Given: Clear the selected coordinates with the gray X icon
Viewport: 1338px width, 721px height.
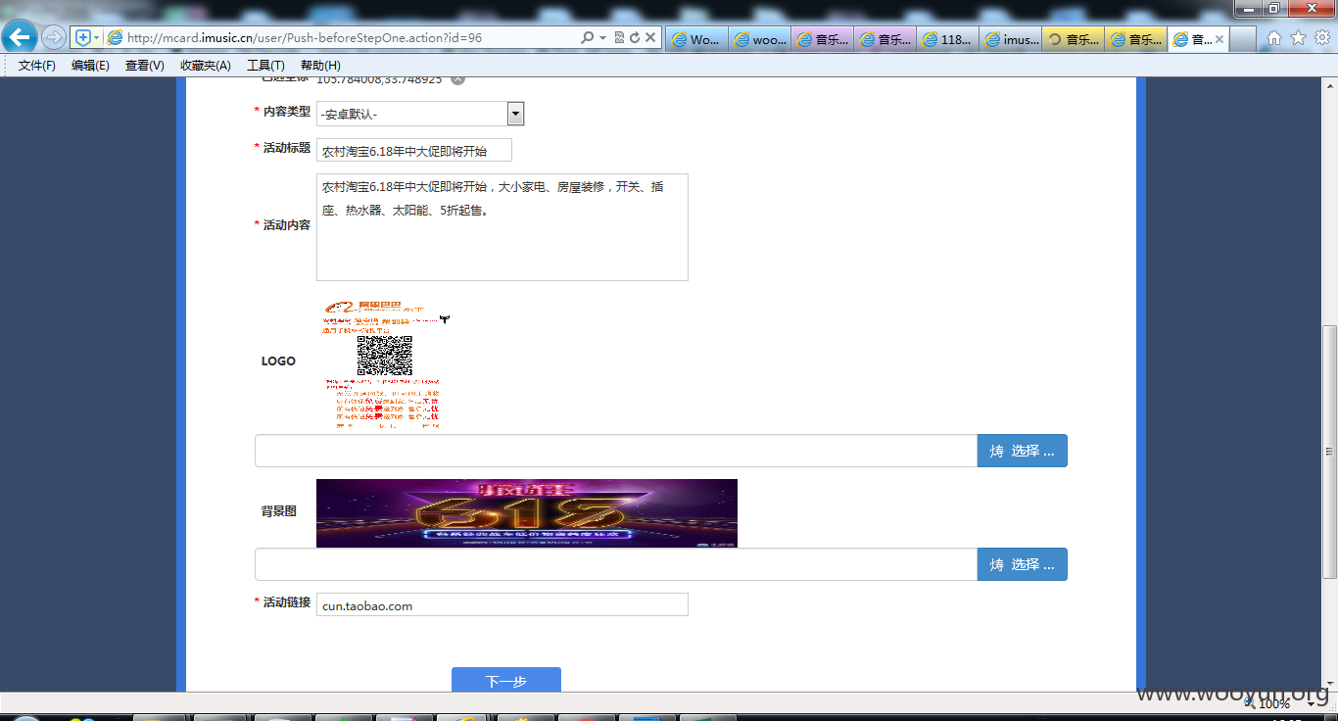Looking at the screenshot, I should click(457, 79).
